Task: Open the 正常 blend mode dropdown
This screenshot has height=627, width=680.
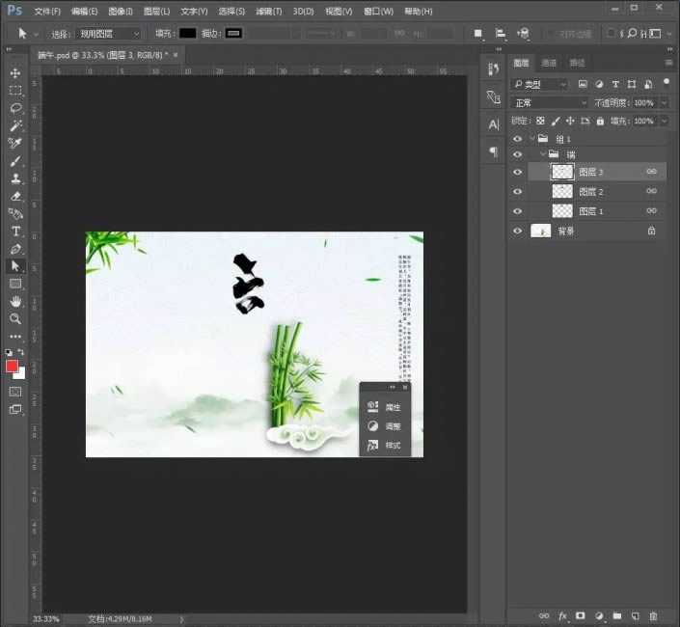Action: click(x=550, y=102)
